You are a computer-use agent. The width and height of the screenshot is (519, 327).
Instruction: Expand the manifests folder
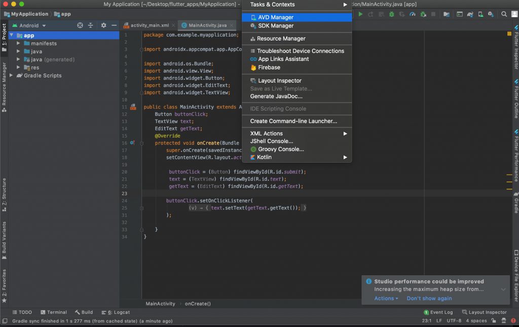pos(18,44)
